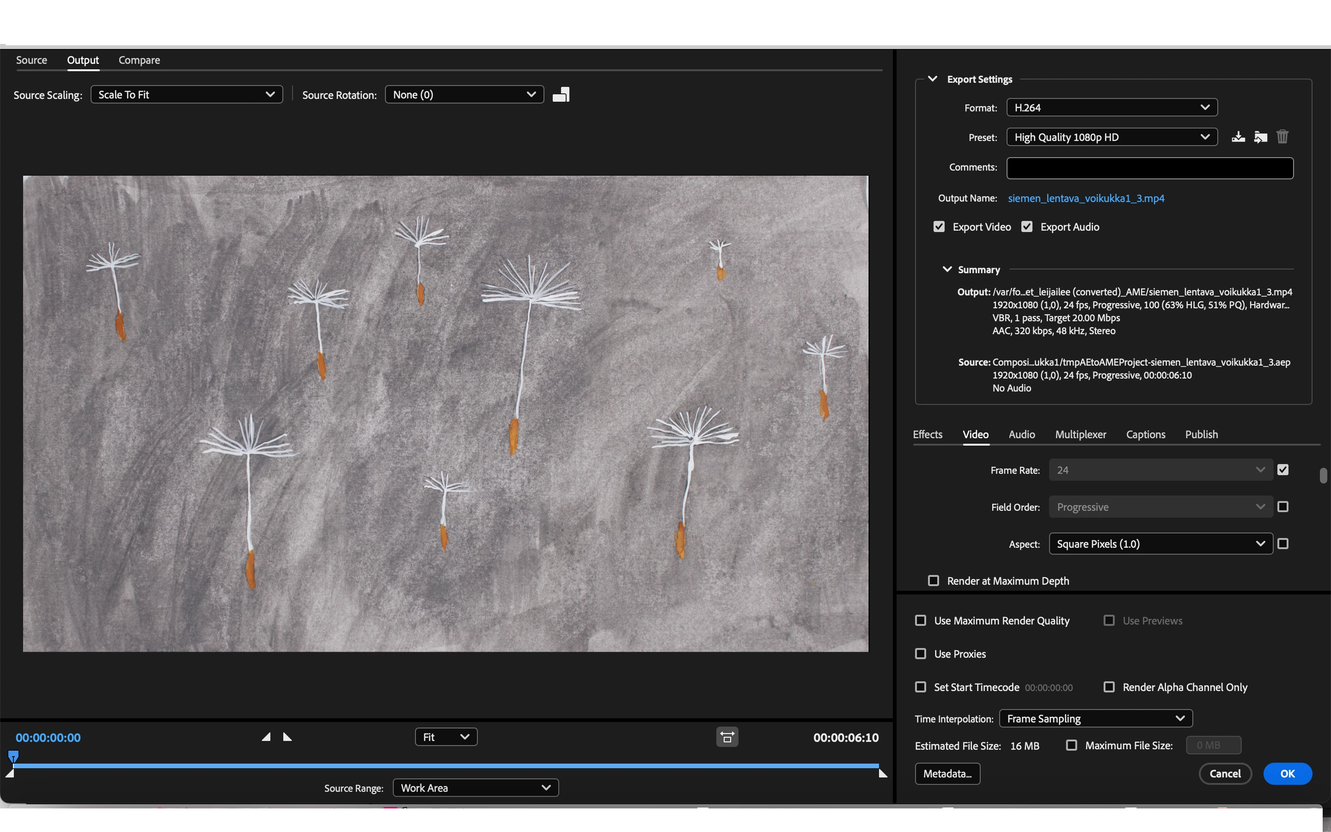The height and width of the screenshot is (832, 1331).
Task: Click the Import Presets folder icon
Action: point(1261,136)
